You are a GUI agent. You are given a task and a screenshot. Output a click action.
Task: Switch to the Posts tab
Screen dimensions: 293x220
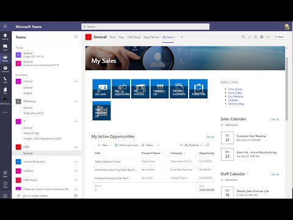coord(112,37)
